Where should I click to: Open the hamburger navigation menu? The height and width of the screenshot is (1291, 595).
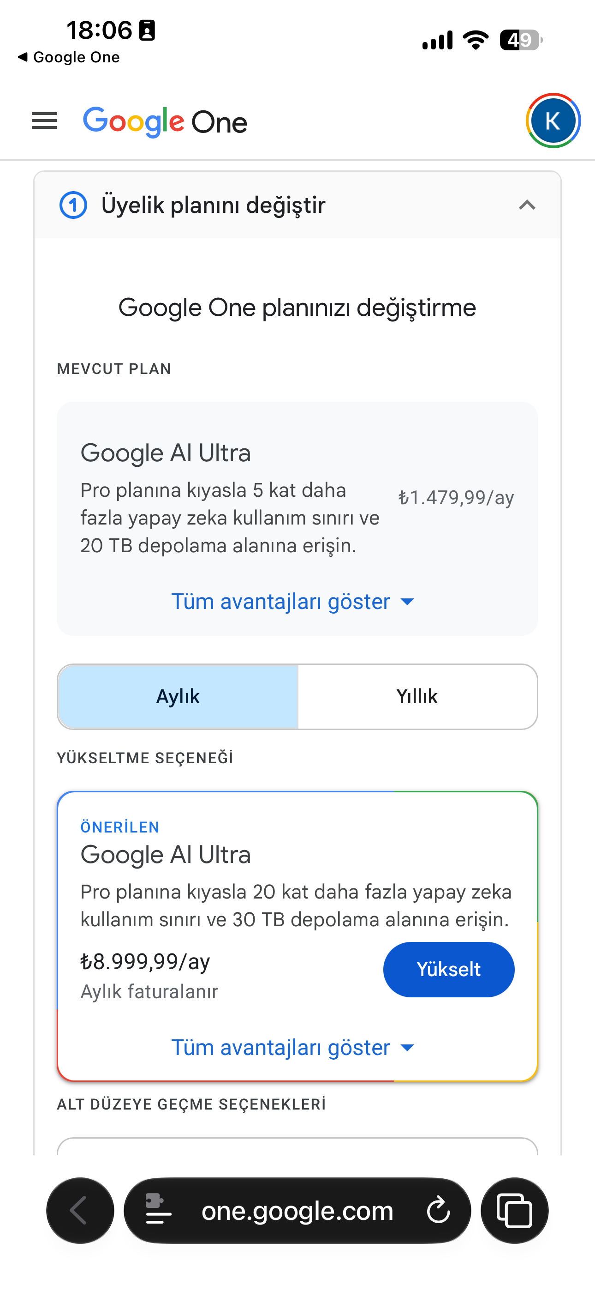tap(44, 121)
